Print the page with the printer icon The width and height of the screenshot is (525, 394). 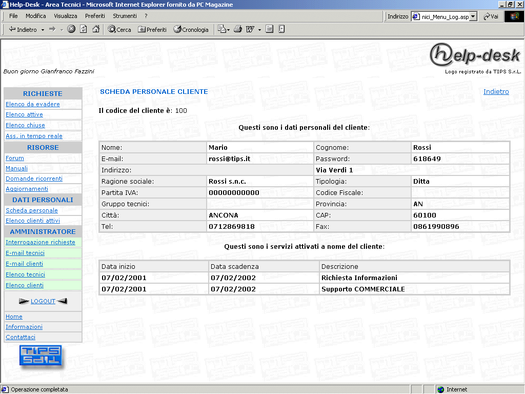[238, 29]
